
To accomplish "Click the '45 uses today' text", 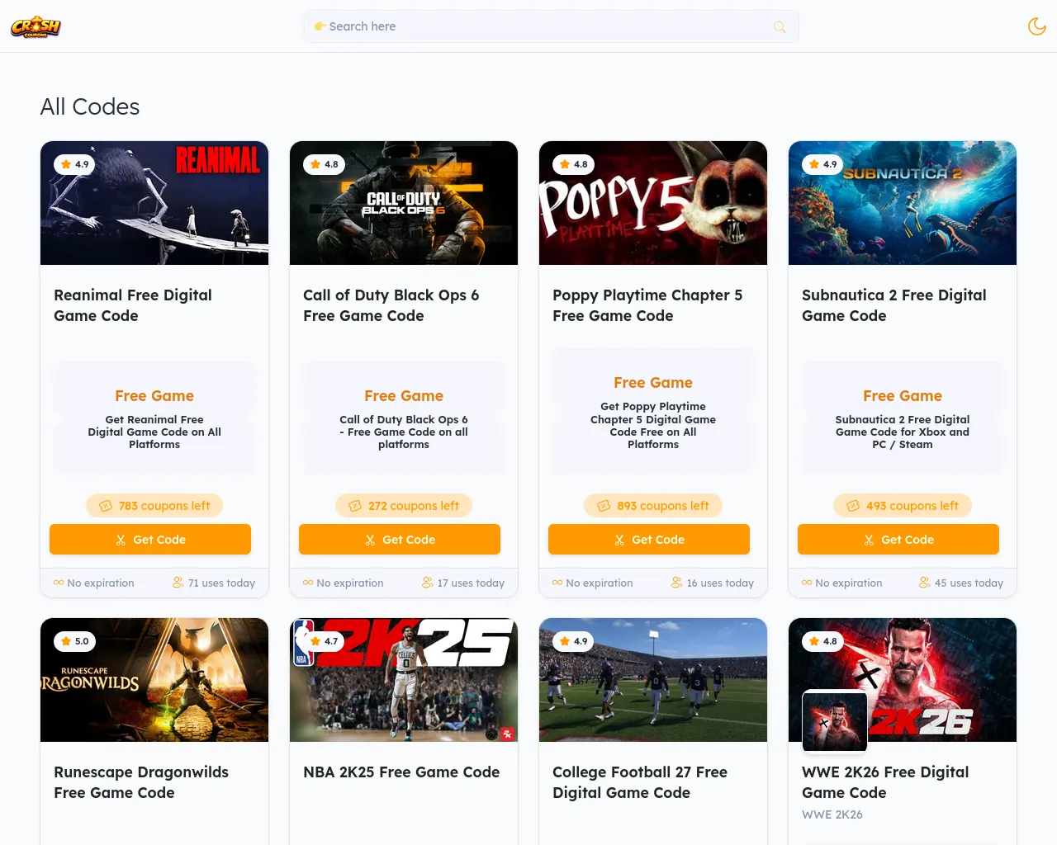I will 969,583.
